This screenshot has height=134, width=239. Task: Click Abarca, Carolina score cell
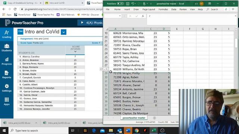[x=75, y=57]
